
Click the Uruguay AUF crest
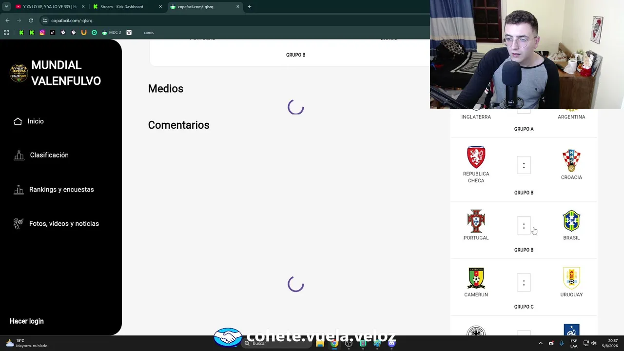(571, 278)
